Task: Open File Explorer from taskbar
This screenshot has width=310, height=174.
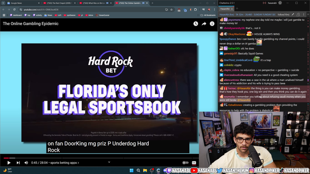Action: pos(145,171)
